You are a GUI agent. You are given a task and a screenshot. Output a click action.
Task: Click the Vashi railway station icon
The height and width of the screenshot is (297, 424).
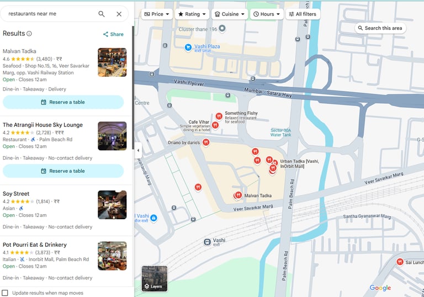207,242
